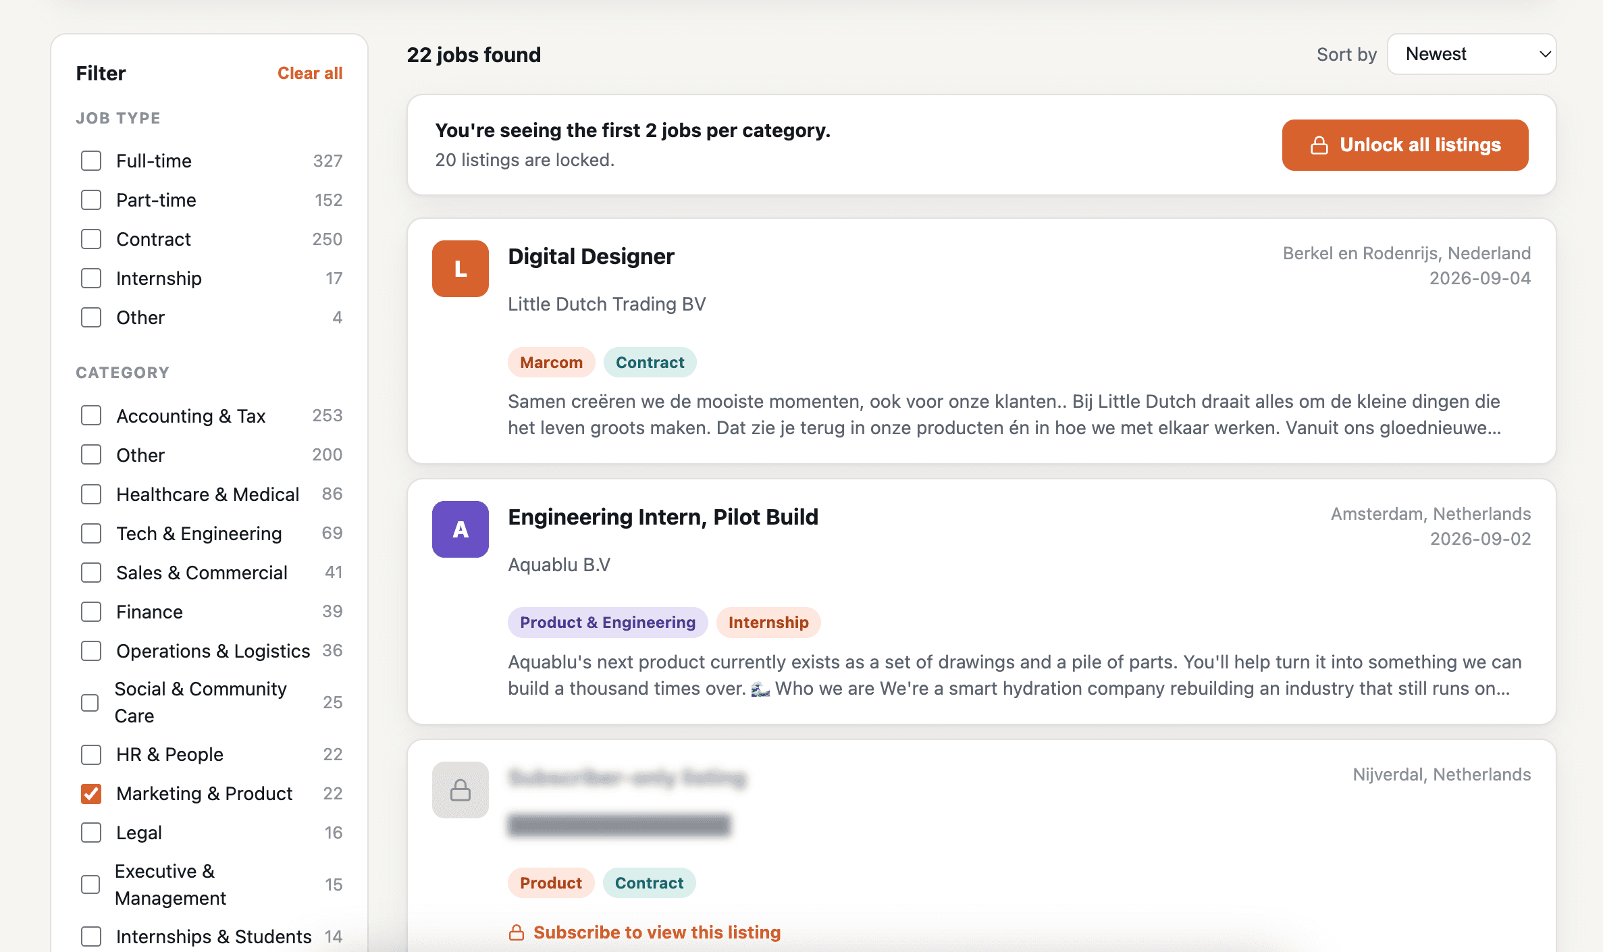Enable the Legal category filter
1603x952 pixels.
[91, 832]
